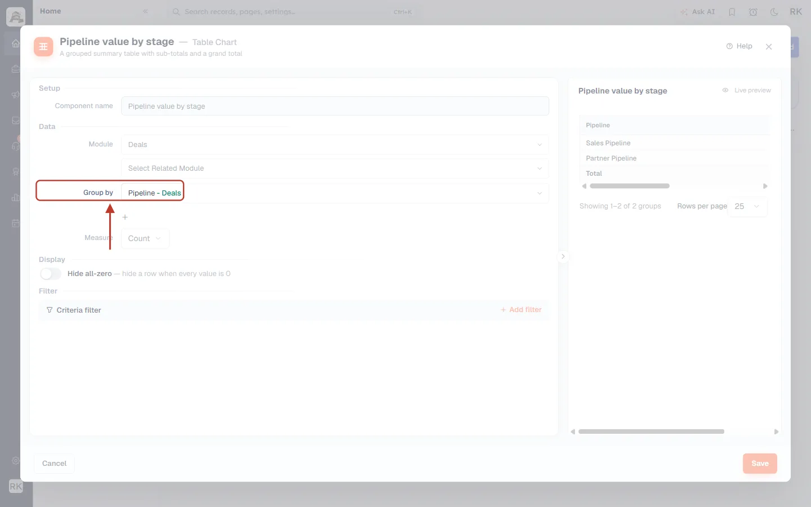Click the RK avatar at the sidebar bottom
This screenshot has width=811, height=507.
16,486
